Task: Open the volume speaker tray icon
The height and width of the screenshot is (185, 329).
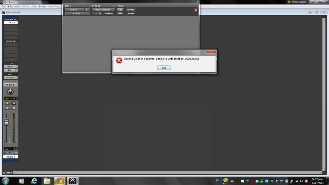Action: click(301, 181)
